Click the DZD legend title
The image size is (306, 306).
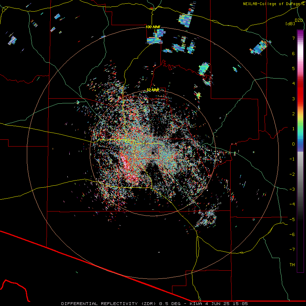[x=299, y=20]
